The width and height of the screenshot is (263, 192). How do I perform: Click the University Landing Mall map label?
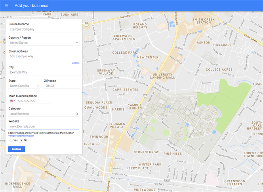162,76
